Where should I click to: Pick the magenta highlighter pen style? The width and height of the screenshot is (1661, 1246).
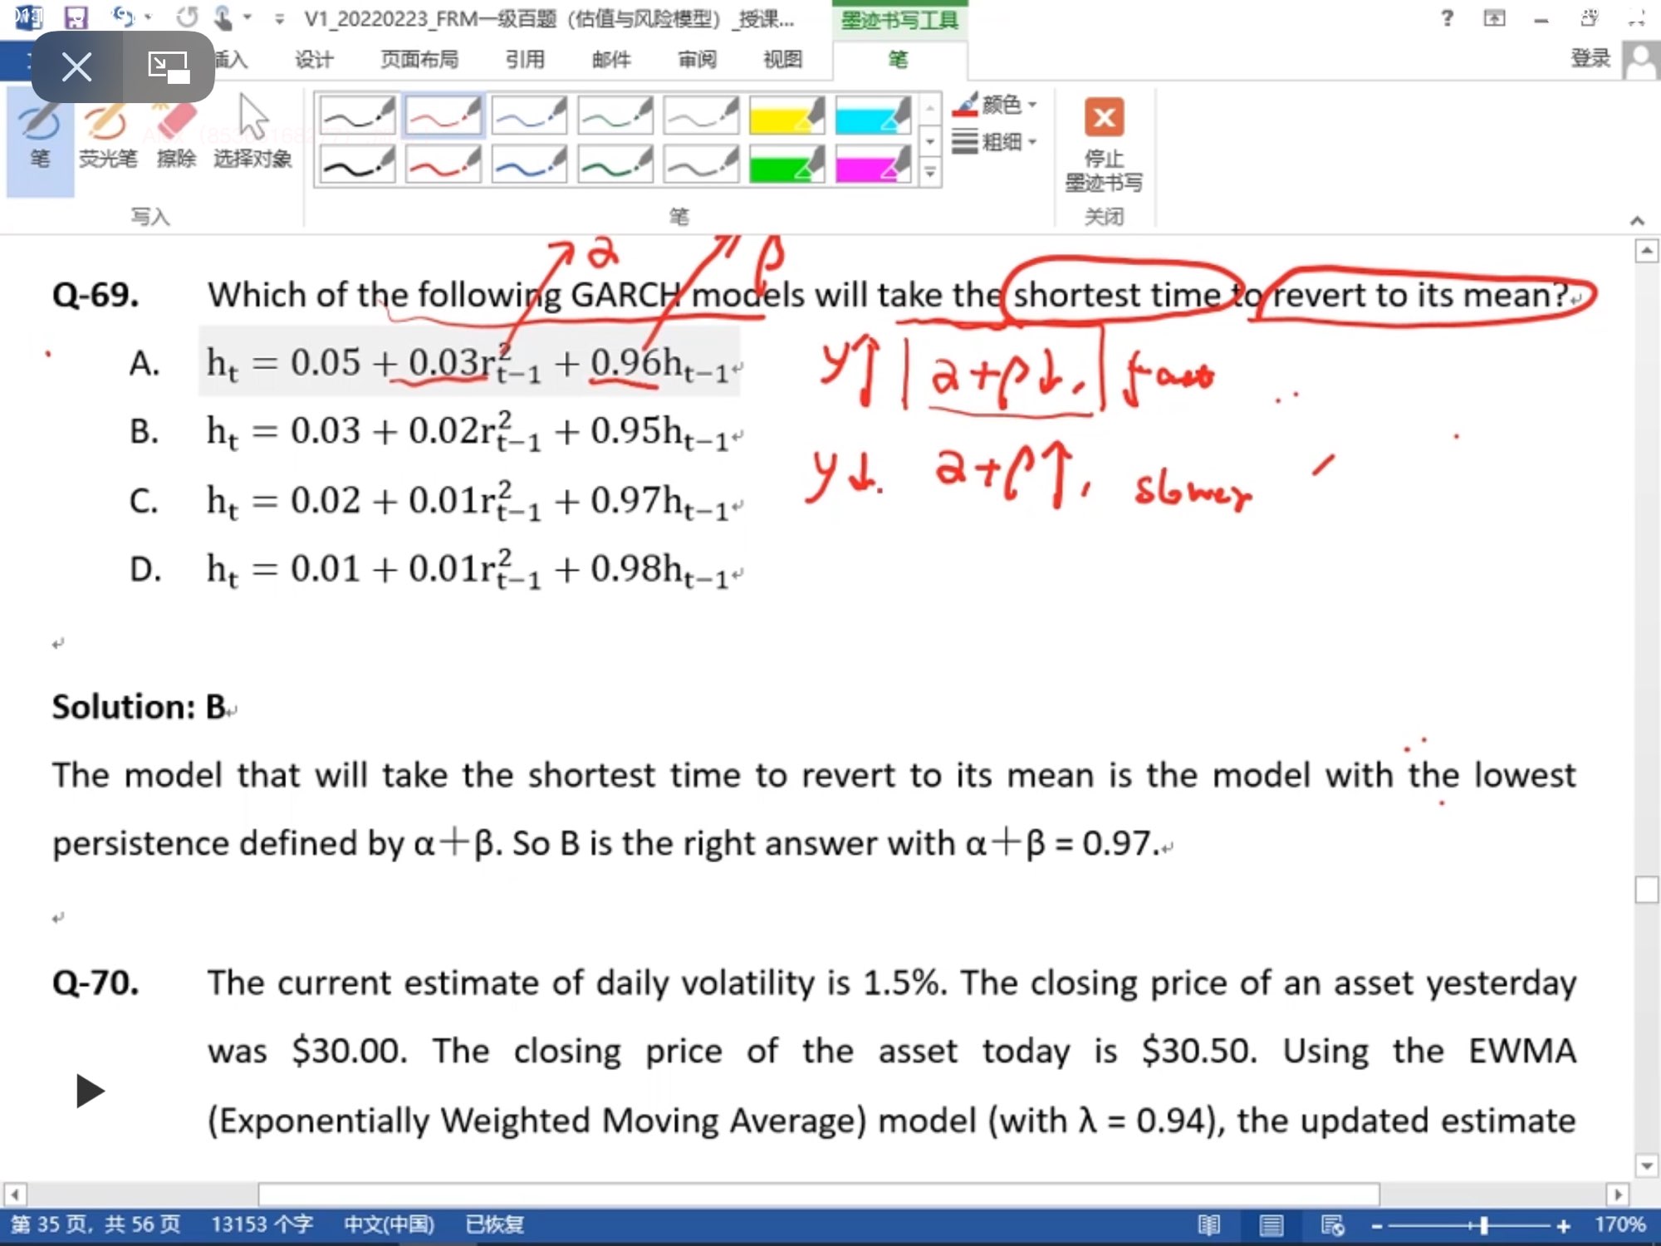coord(871,164)
